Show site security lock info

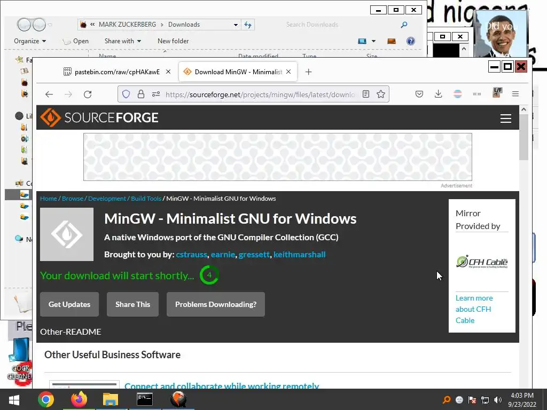point(141,94)
